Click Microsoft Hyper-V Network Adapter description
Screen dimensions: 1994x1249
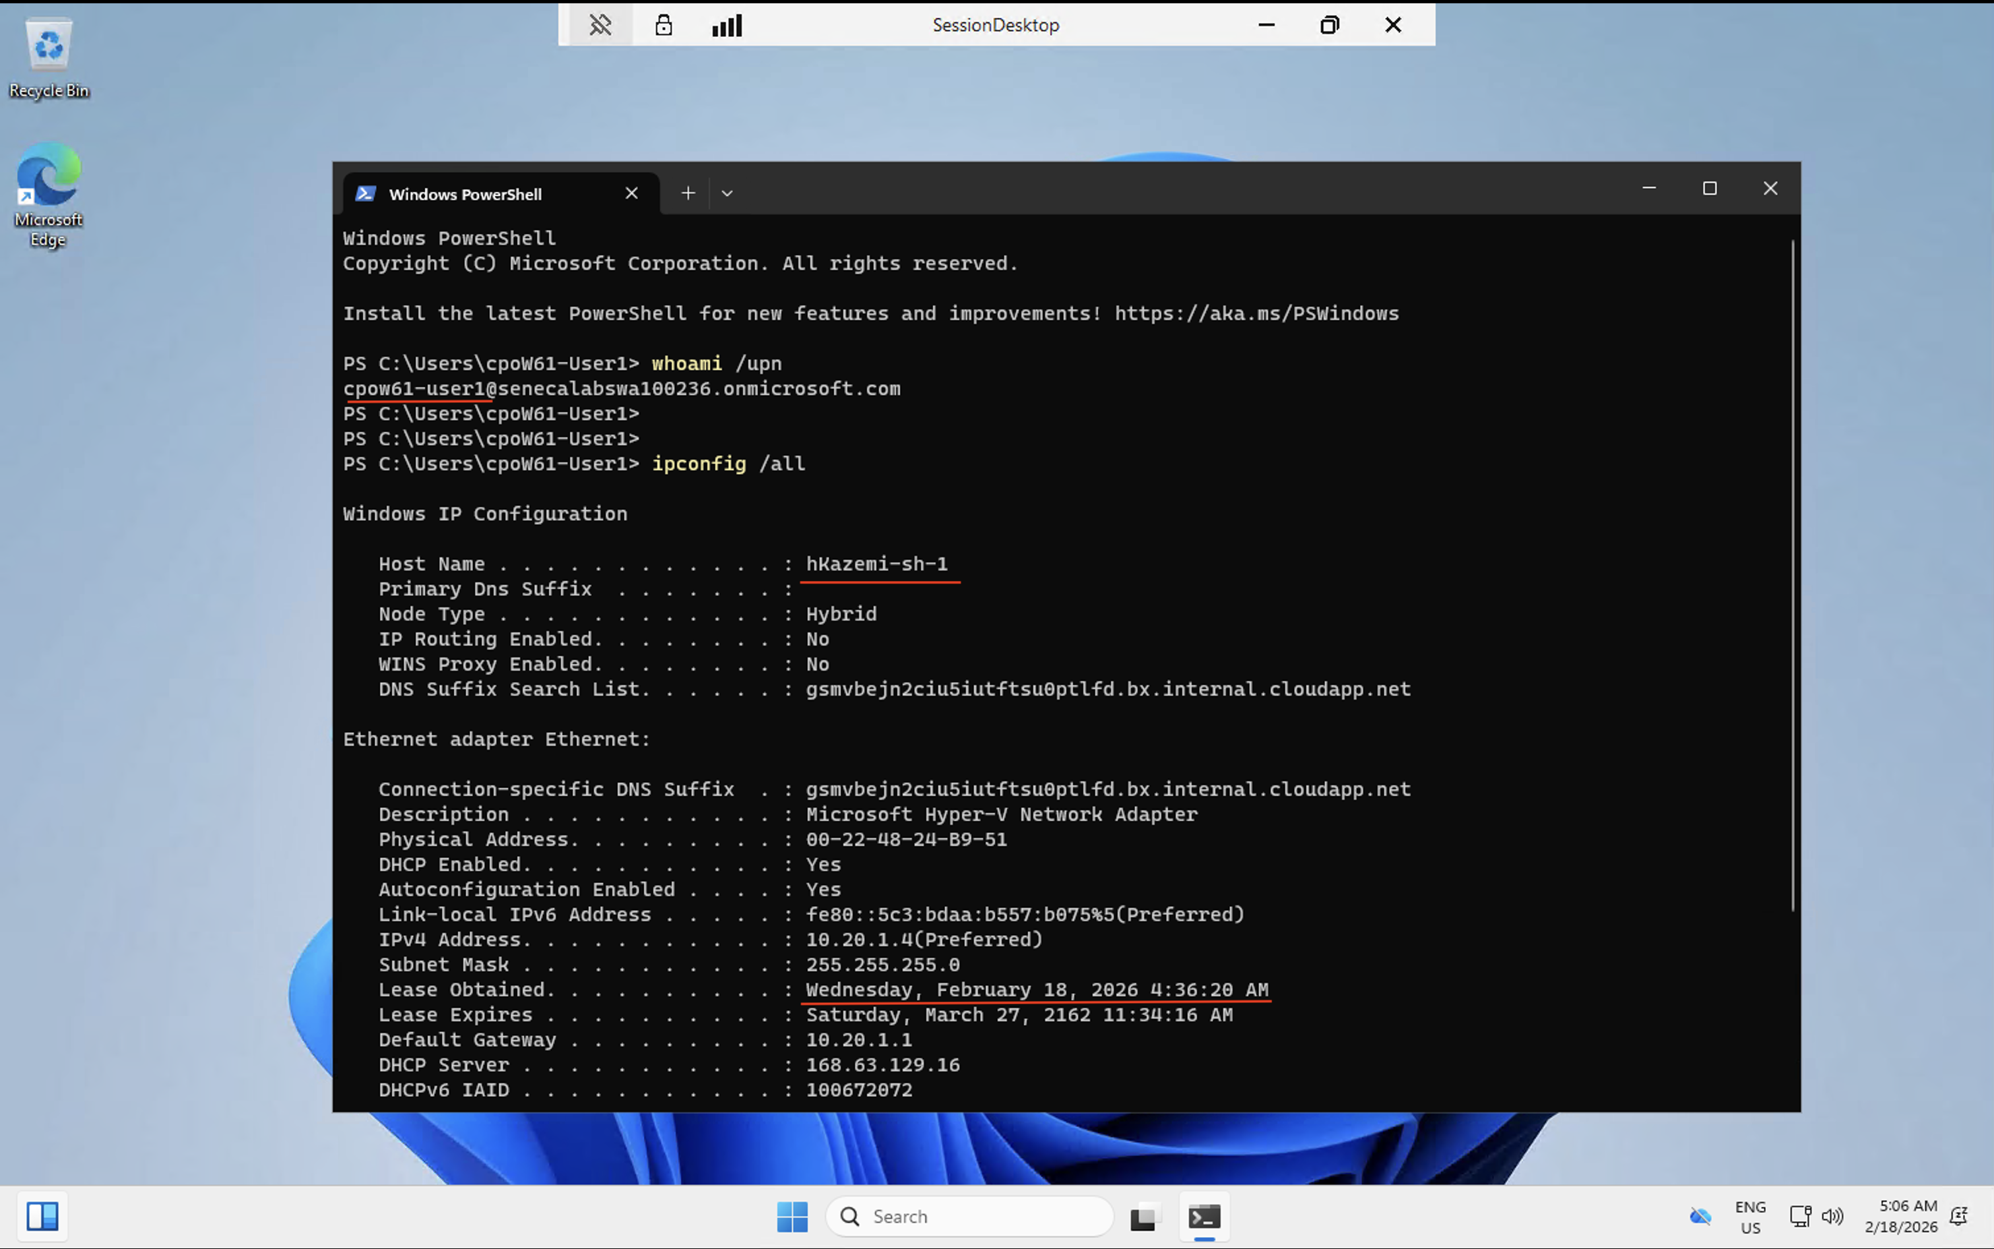pos(1002,814)
